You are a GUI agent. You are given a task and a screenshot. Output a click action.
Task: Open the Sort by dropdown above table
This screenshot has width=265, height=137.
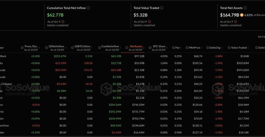click(261, 36)
